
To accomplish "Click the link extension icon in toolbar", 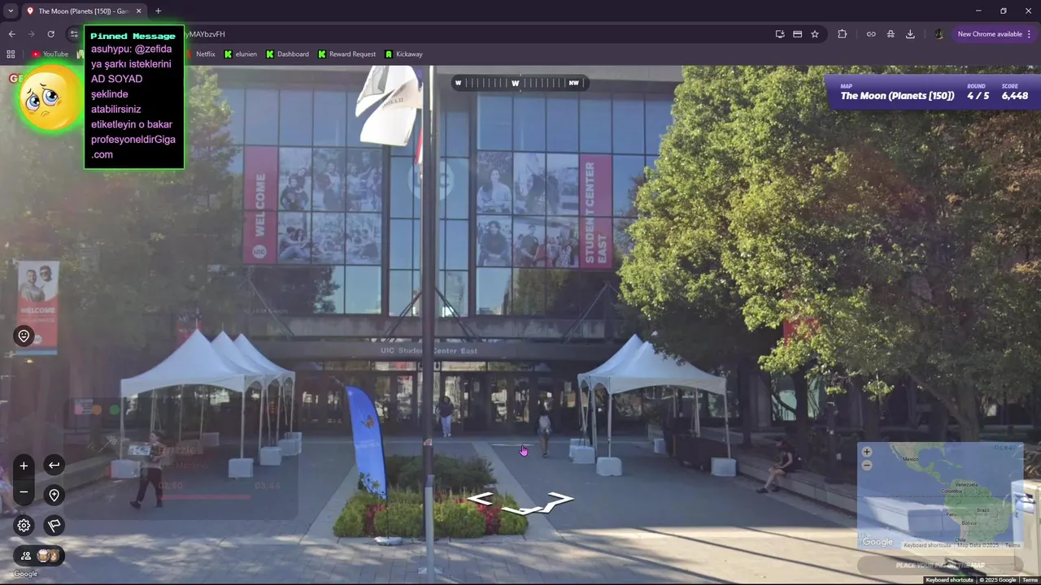I will click(871, 34).
